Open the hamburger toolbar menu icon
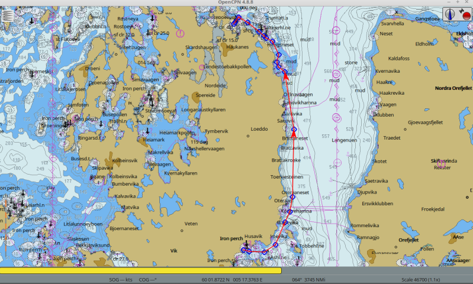473x284 pixels. [x=7, y=16]
